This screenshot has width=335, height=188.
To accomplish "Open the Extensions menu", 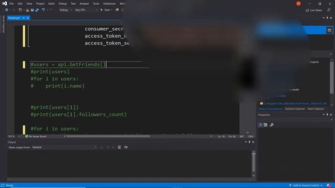I will coord(109,4).
